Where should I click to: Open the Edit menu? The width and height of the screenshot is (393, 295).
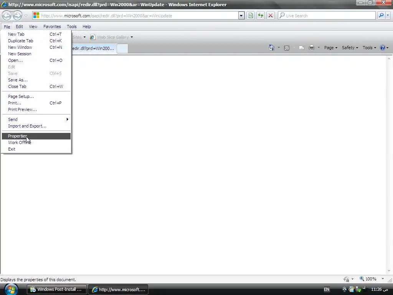pyautogui.click(x=19, y=27)
